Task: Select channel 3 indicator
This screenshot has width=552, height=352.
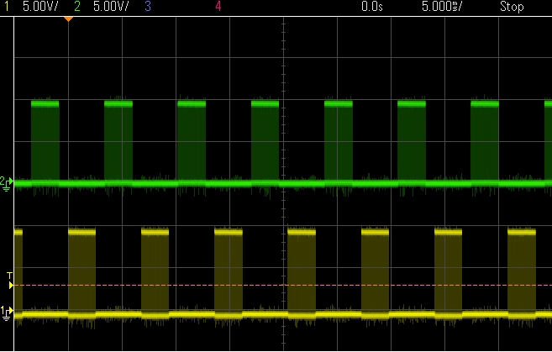Action: [148, 7]
